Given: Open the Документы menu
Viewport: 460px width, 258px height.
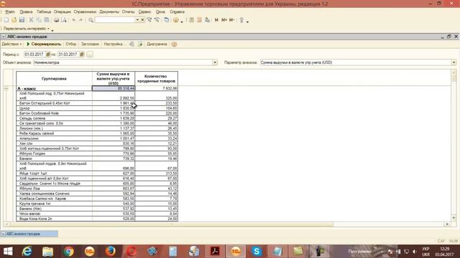Looking at the screenshot, I should point(109,11).
